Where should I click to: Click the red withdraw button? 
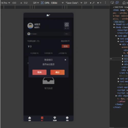click(x=66, y=46)
